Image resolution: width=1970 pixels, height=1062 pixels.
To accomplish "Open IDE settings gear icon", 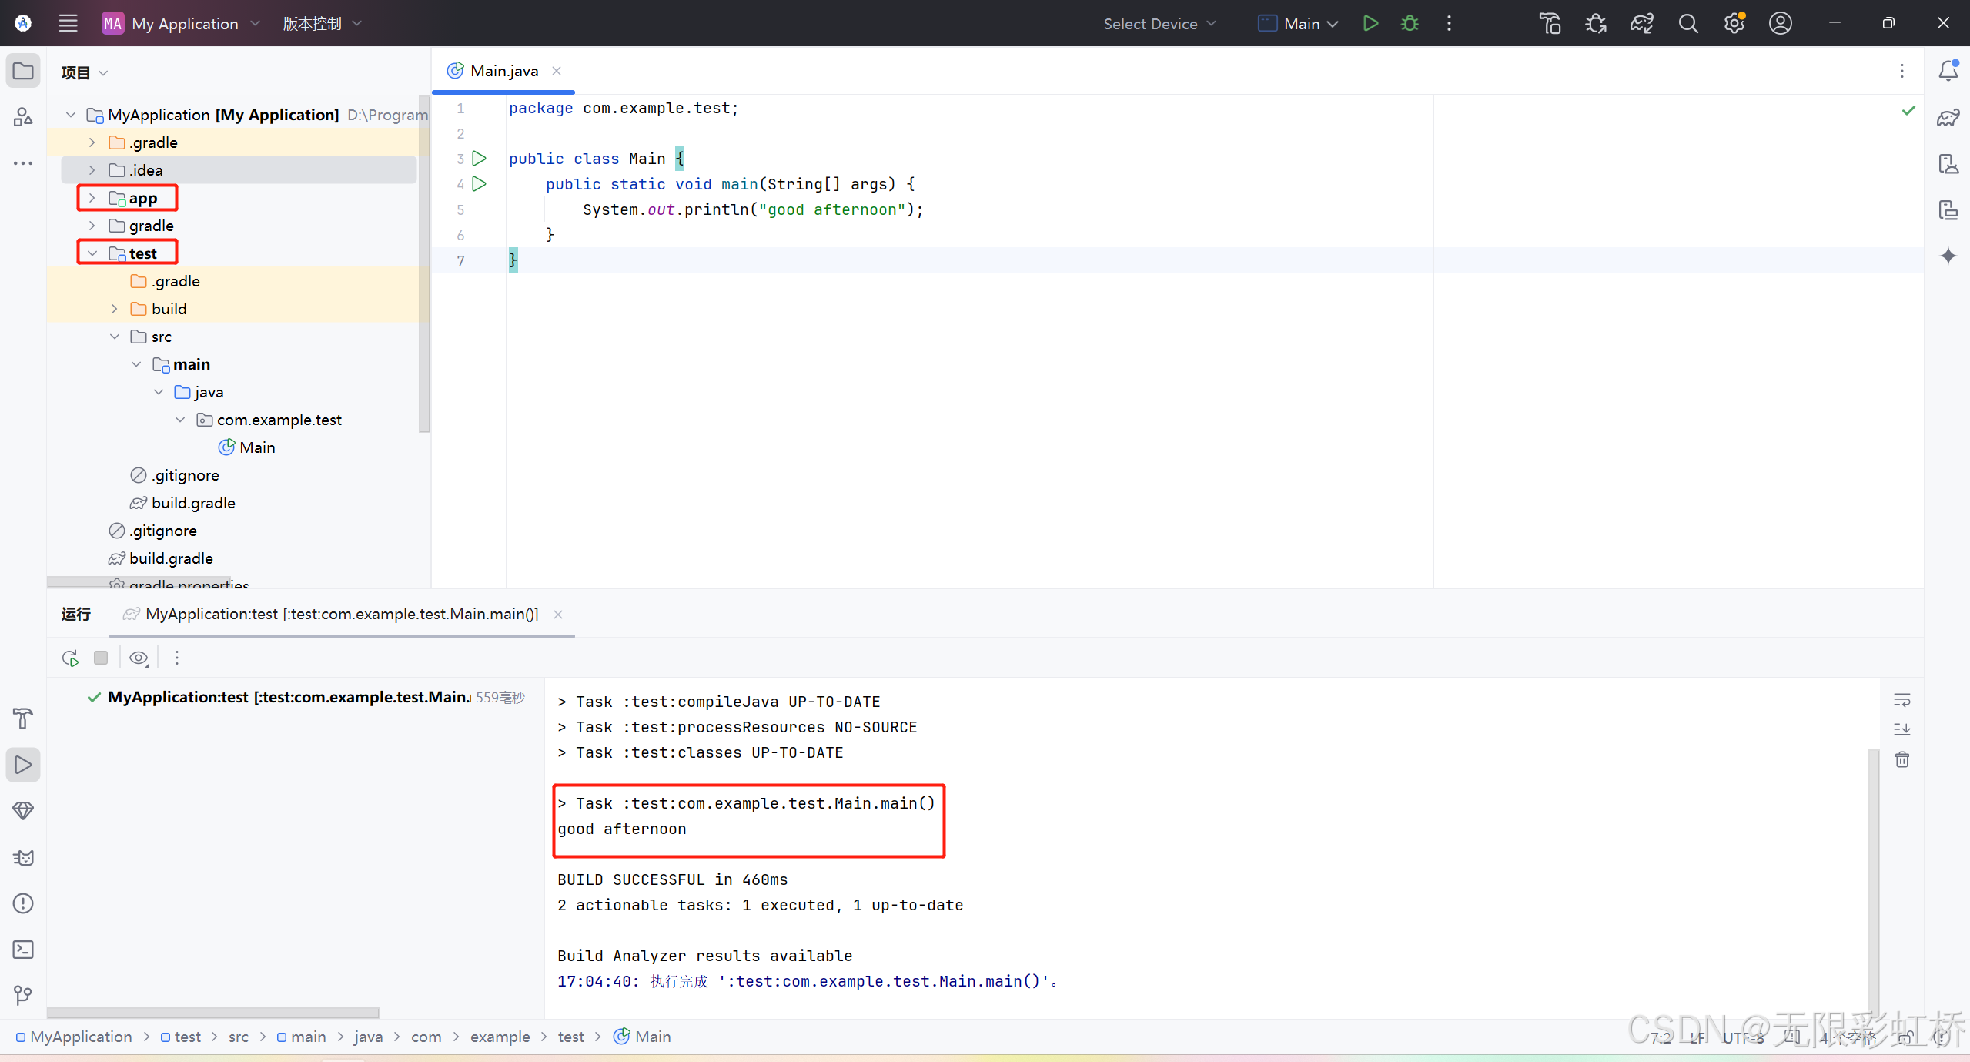I will (1734, 23).
